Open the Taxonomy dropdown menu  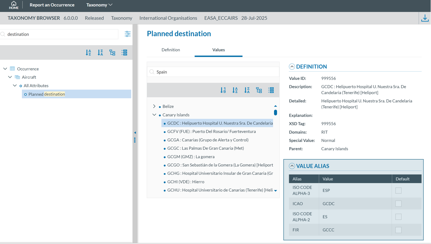pyautogui.click(x=99, y=5)
